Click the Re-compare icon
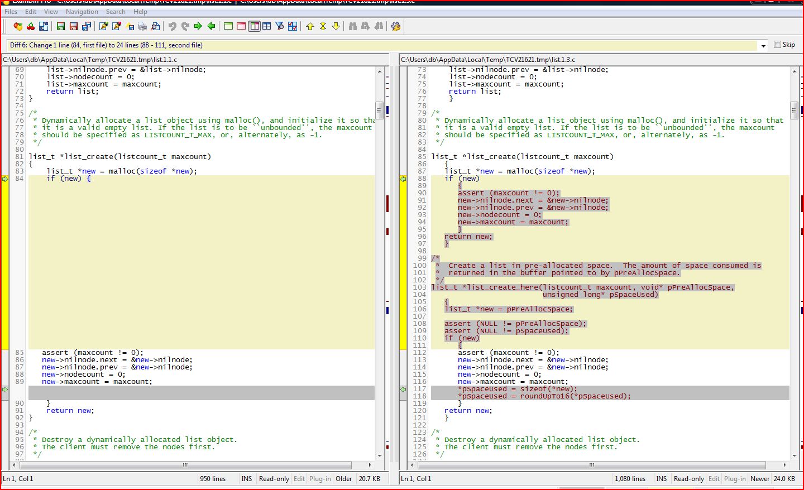Viewport: 804px width, 490px height. tap(44, 26)
